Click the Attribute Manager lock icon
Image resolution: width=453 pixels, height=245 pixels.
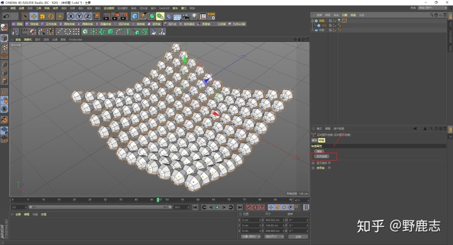click(x=436, y=128)
